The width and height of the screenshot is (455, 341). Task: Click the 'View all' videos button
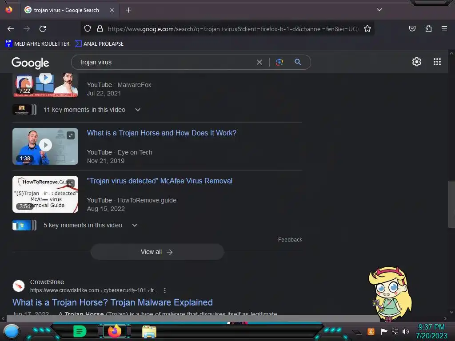157,252
